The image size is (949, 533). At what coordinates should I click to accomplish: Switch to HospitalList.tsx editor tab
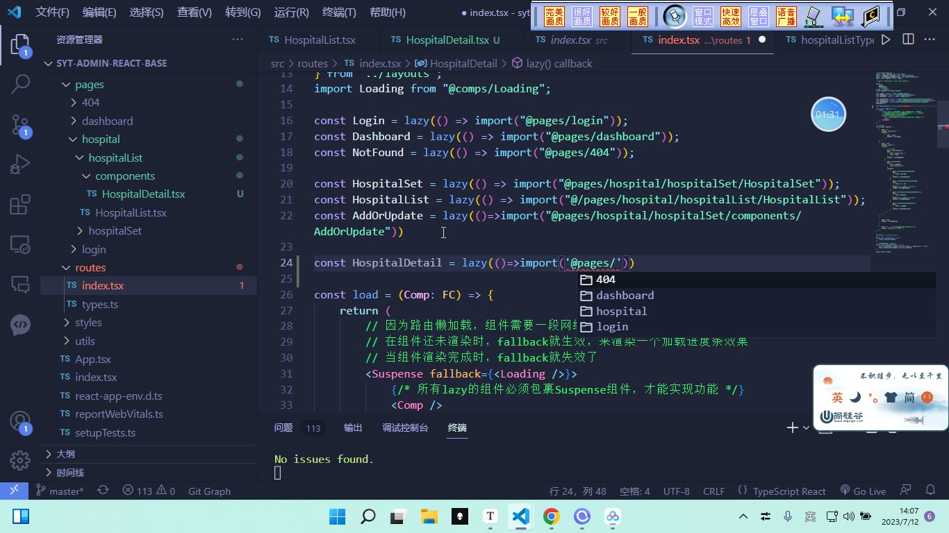[320, 40]
